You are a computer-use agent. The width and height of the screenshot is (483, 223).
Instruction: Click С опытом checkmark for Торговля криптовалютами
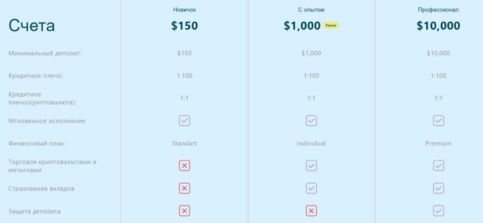click(311, 166)
